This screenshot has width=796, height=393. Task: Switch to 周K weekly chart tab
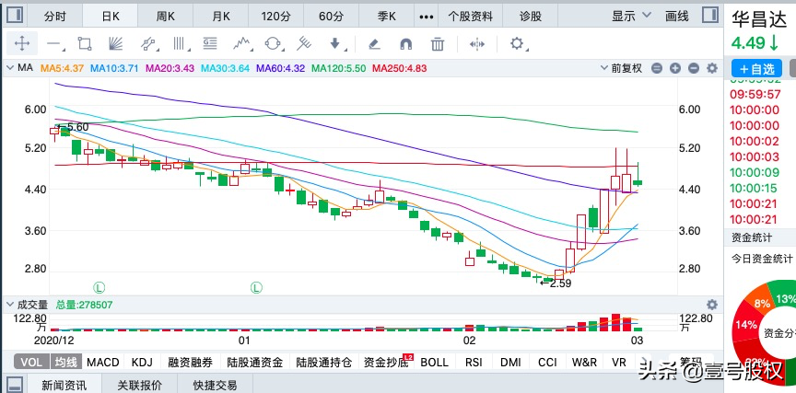(166, 17)
